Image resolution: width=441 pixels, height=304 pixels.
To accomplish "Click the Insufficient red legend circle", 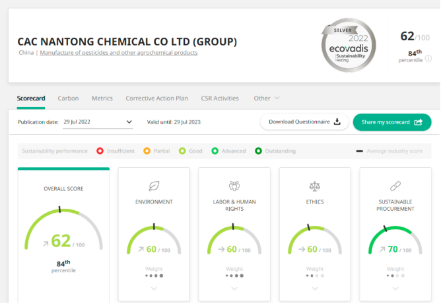I will (x=100, y=151).
